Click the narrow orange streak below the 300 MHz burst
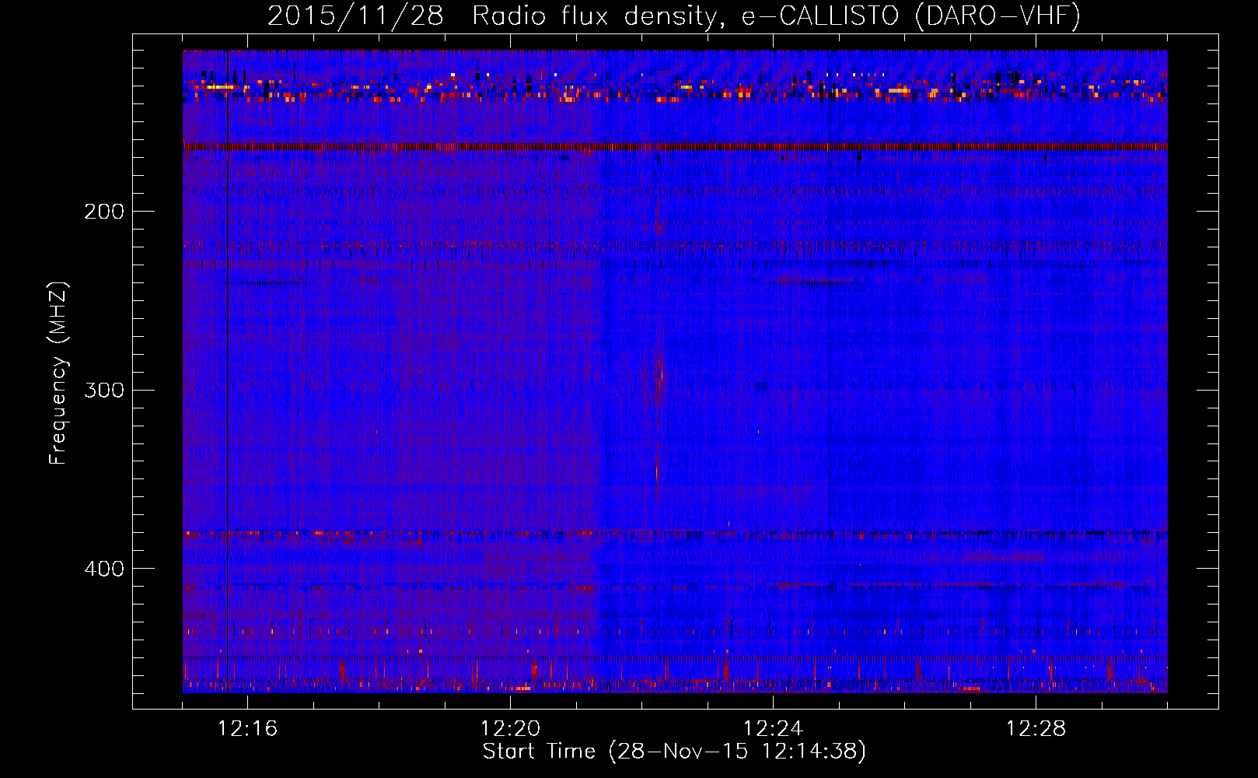1258x778 pixels. [656, 469]
